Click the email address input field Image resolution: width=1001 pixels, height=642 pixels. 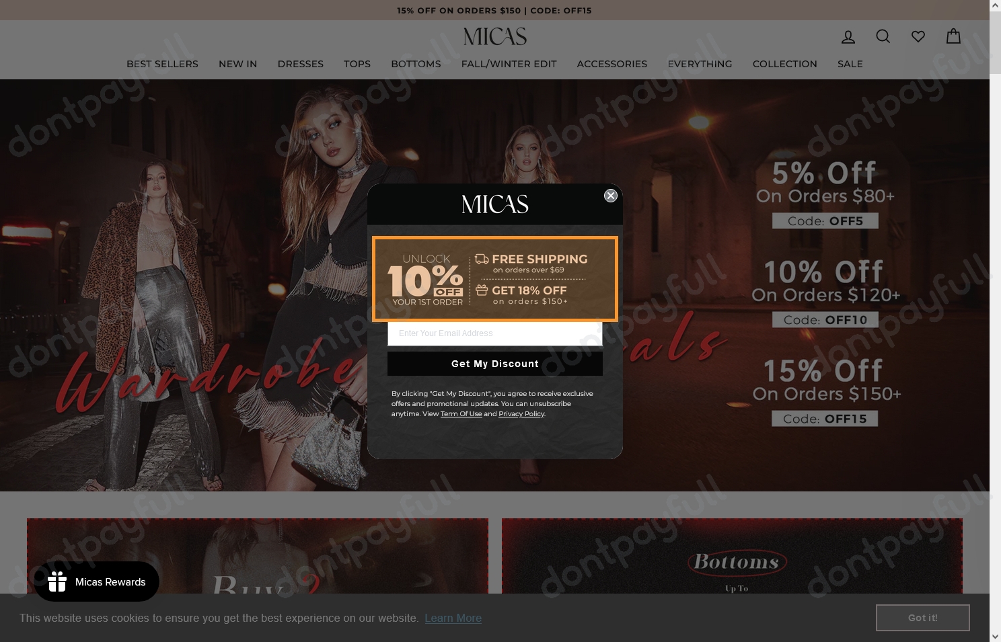494,333
